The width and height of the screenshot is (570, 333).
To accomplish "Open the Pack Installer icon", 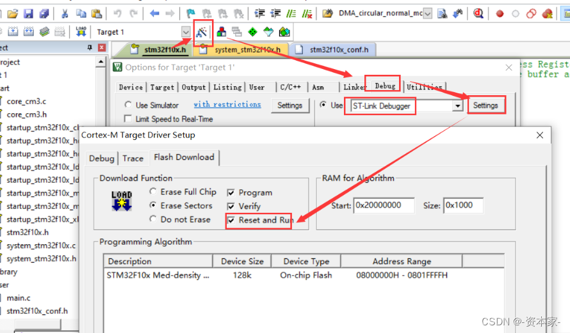I will pyautogui.click(x=284, y=32).
